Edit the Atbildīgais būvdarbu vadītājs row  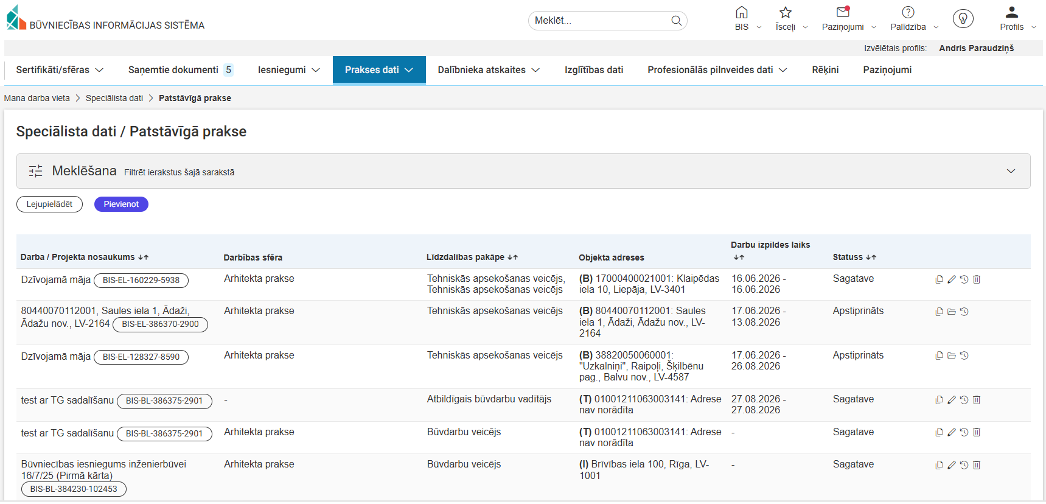point(952,400)
